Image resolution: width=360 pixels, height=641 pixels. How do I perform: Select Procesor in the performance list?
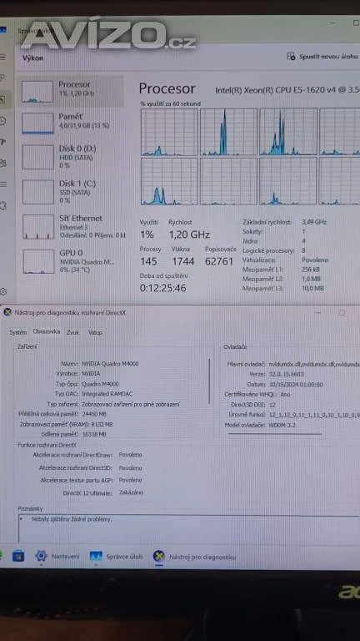72,91
